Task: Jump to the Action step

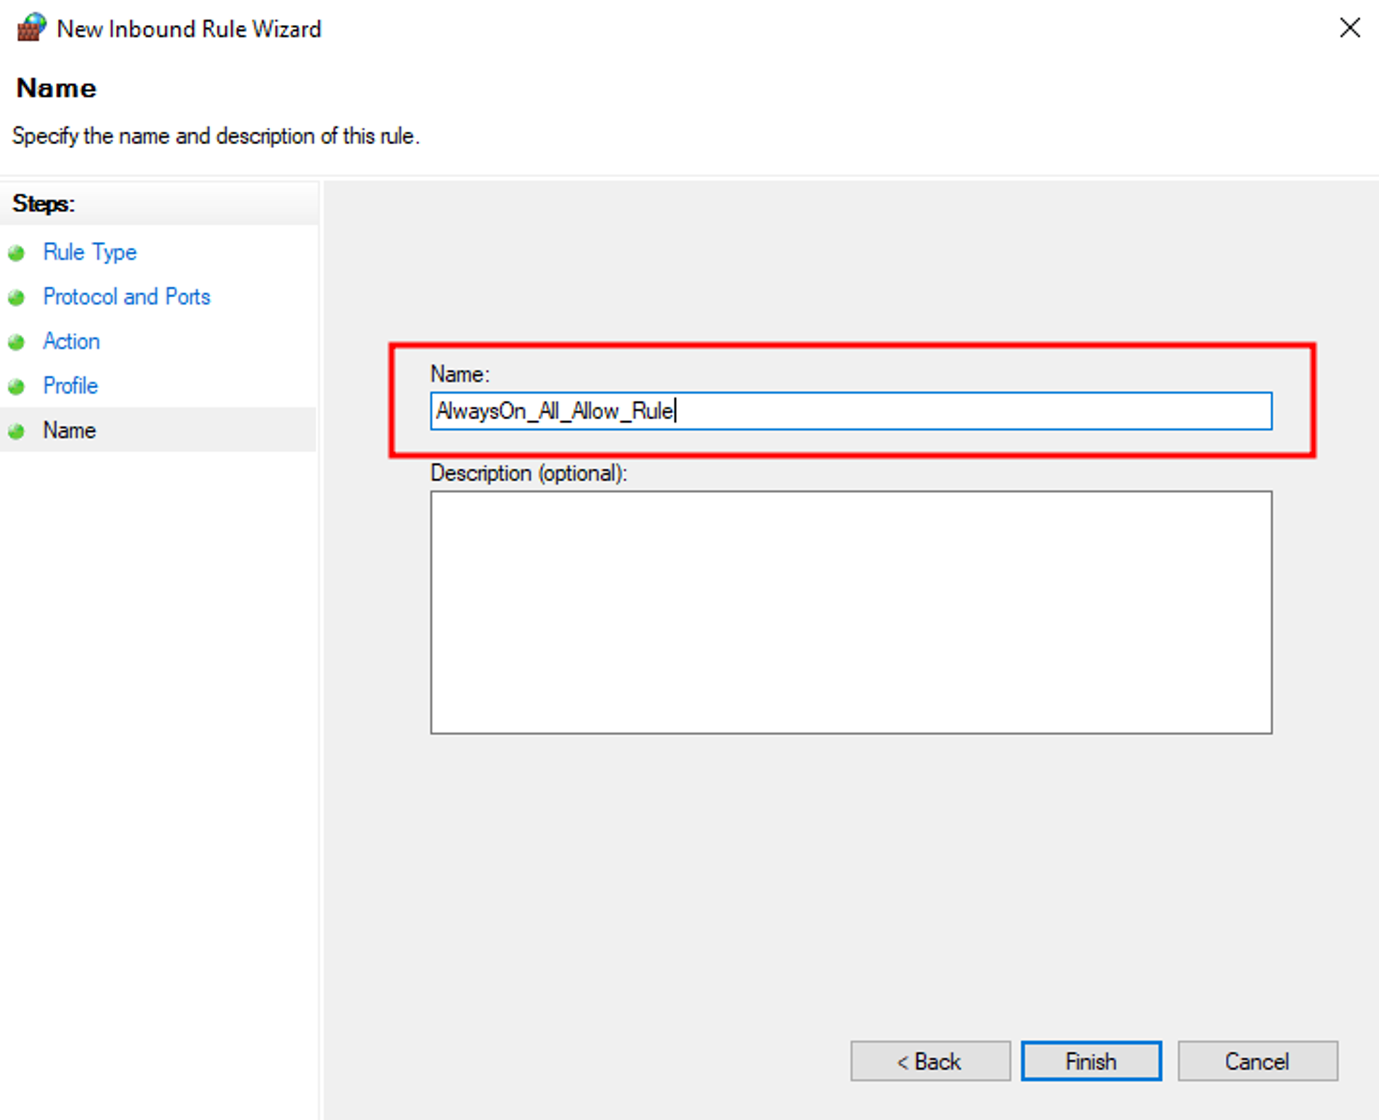Action: coord(71,341)
